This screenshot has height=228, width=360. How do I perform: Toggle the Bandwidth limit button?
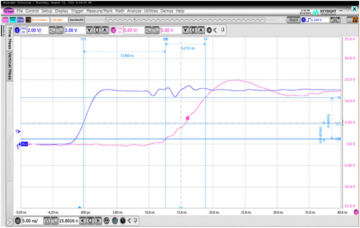(x=77, y=20)
